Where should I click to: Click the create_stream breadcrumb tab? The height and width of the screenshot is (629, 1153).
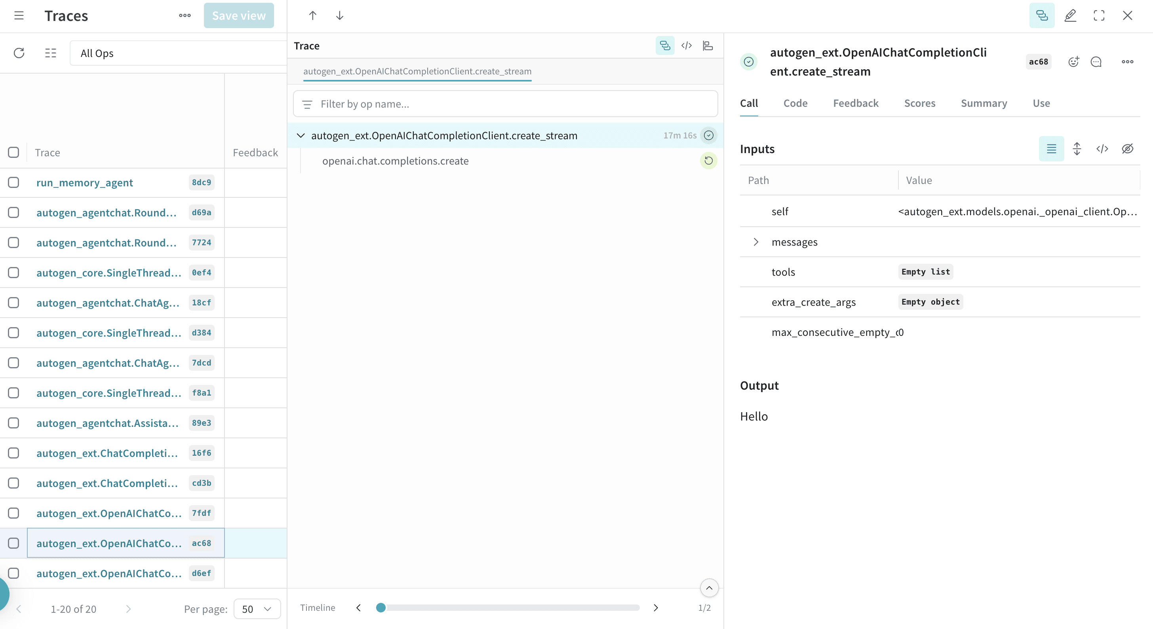pos(417,71)
